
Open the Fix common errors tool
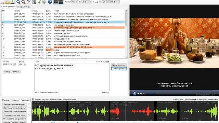click(29, 2)
